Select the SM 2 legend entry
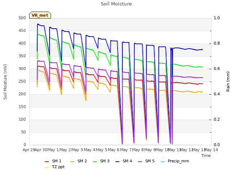Image resolution: width=233 pixels, height=174 pixels. tap(79, 161)
